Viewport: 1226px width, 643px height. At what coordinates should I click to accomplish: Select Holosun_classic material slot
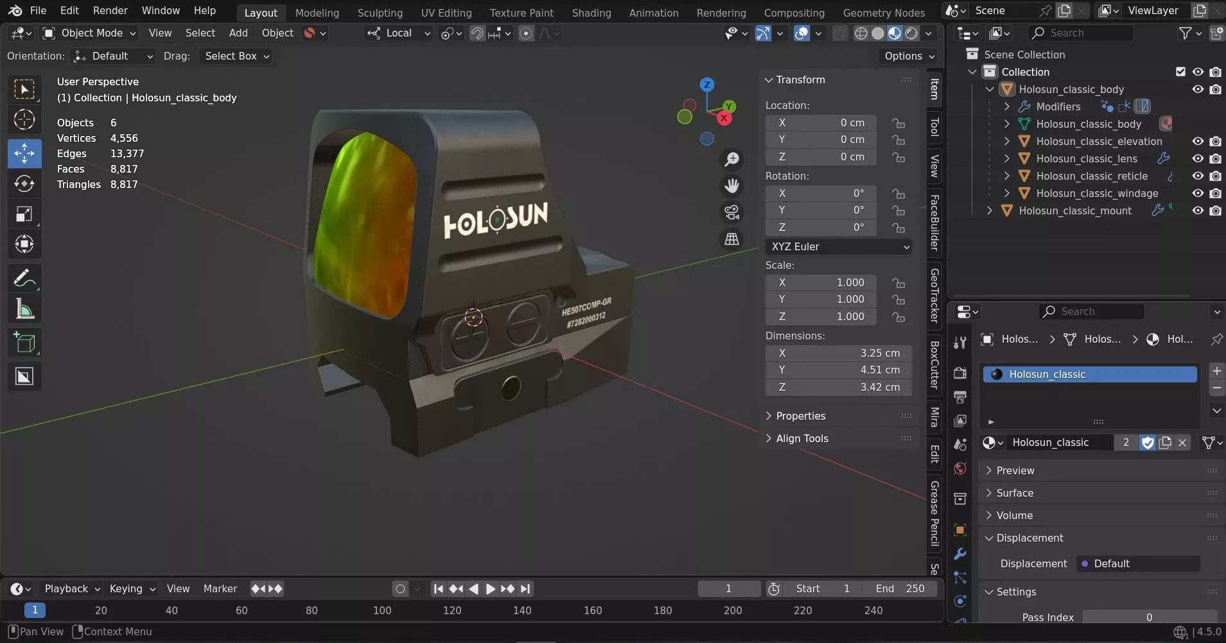pos(1090,374)
